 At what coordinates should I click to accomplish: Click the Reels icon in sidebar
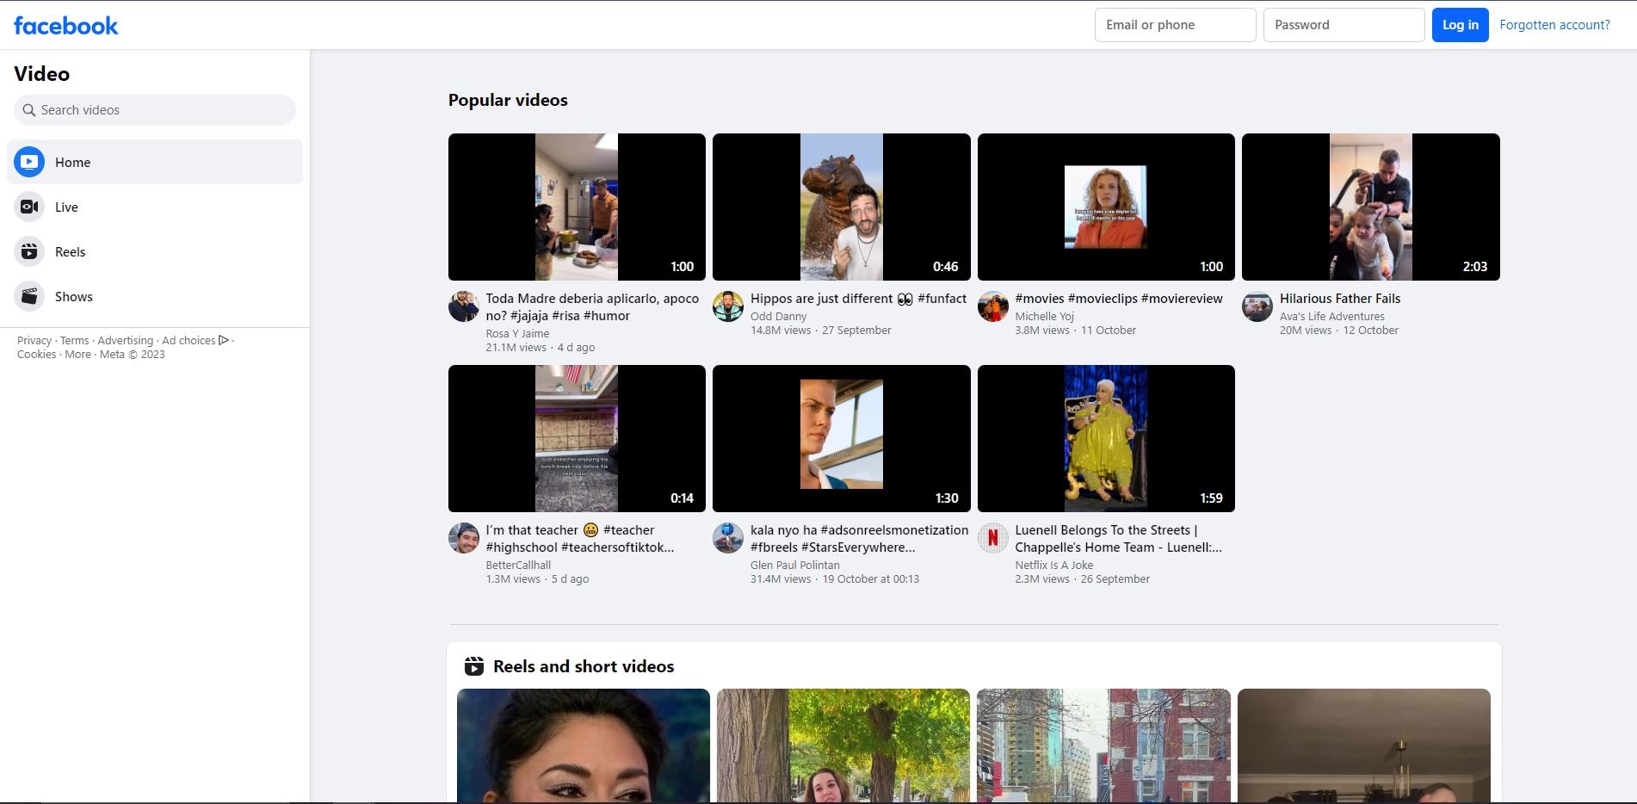[29, 251]
